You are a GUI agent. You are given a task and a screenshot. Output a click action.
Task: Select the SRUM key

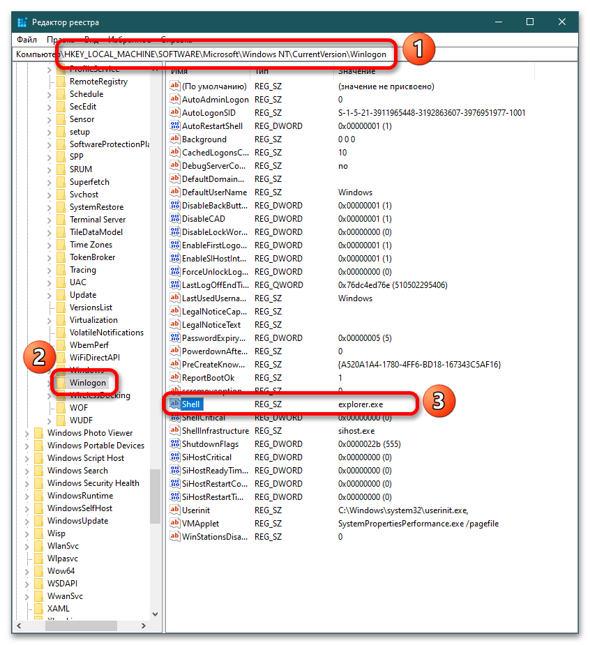81,169
